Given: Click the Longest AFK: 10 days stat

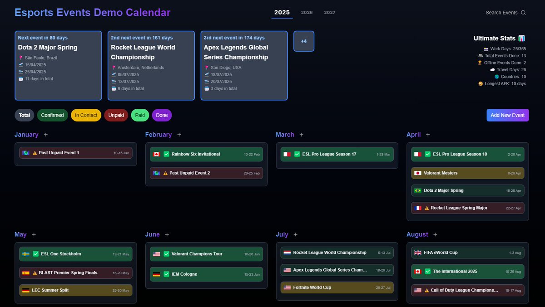Looking at the screenshot, I should (502, 84).
